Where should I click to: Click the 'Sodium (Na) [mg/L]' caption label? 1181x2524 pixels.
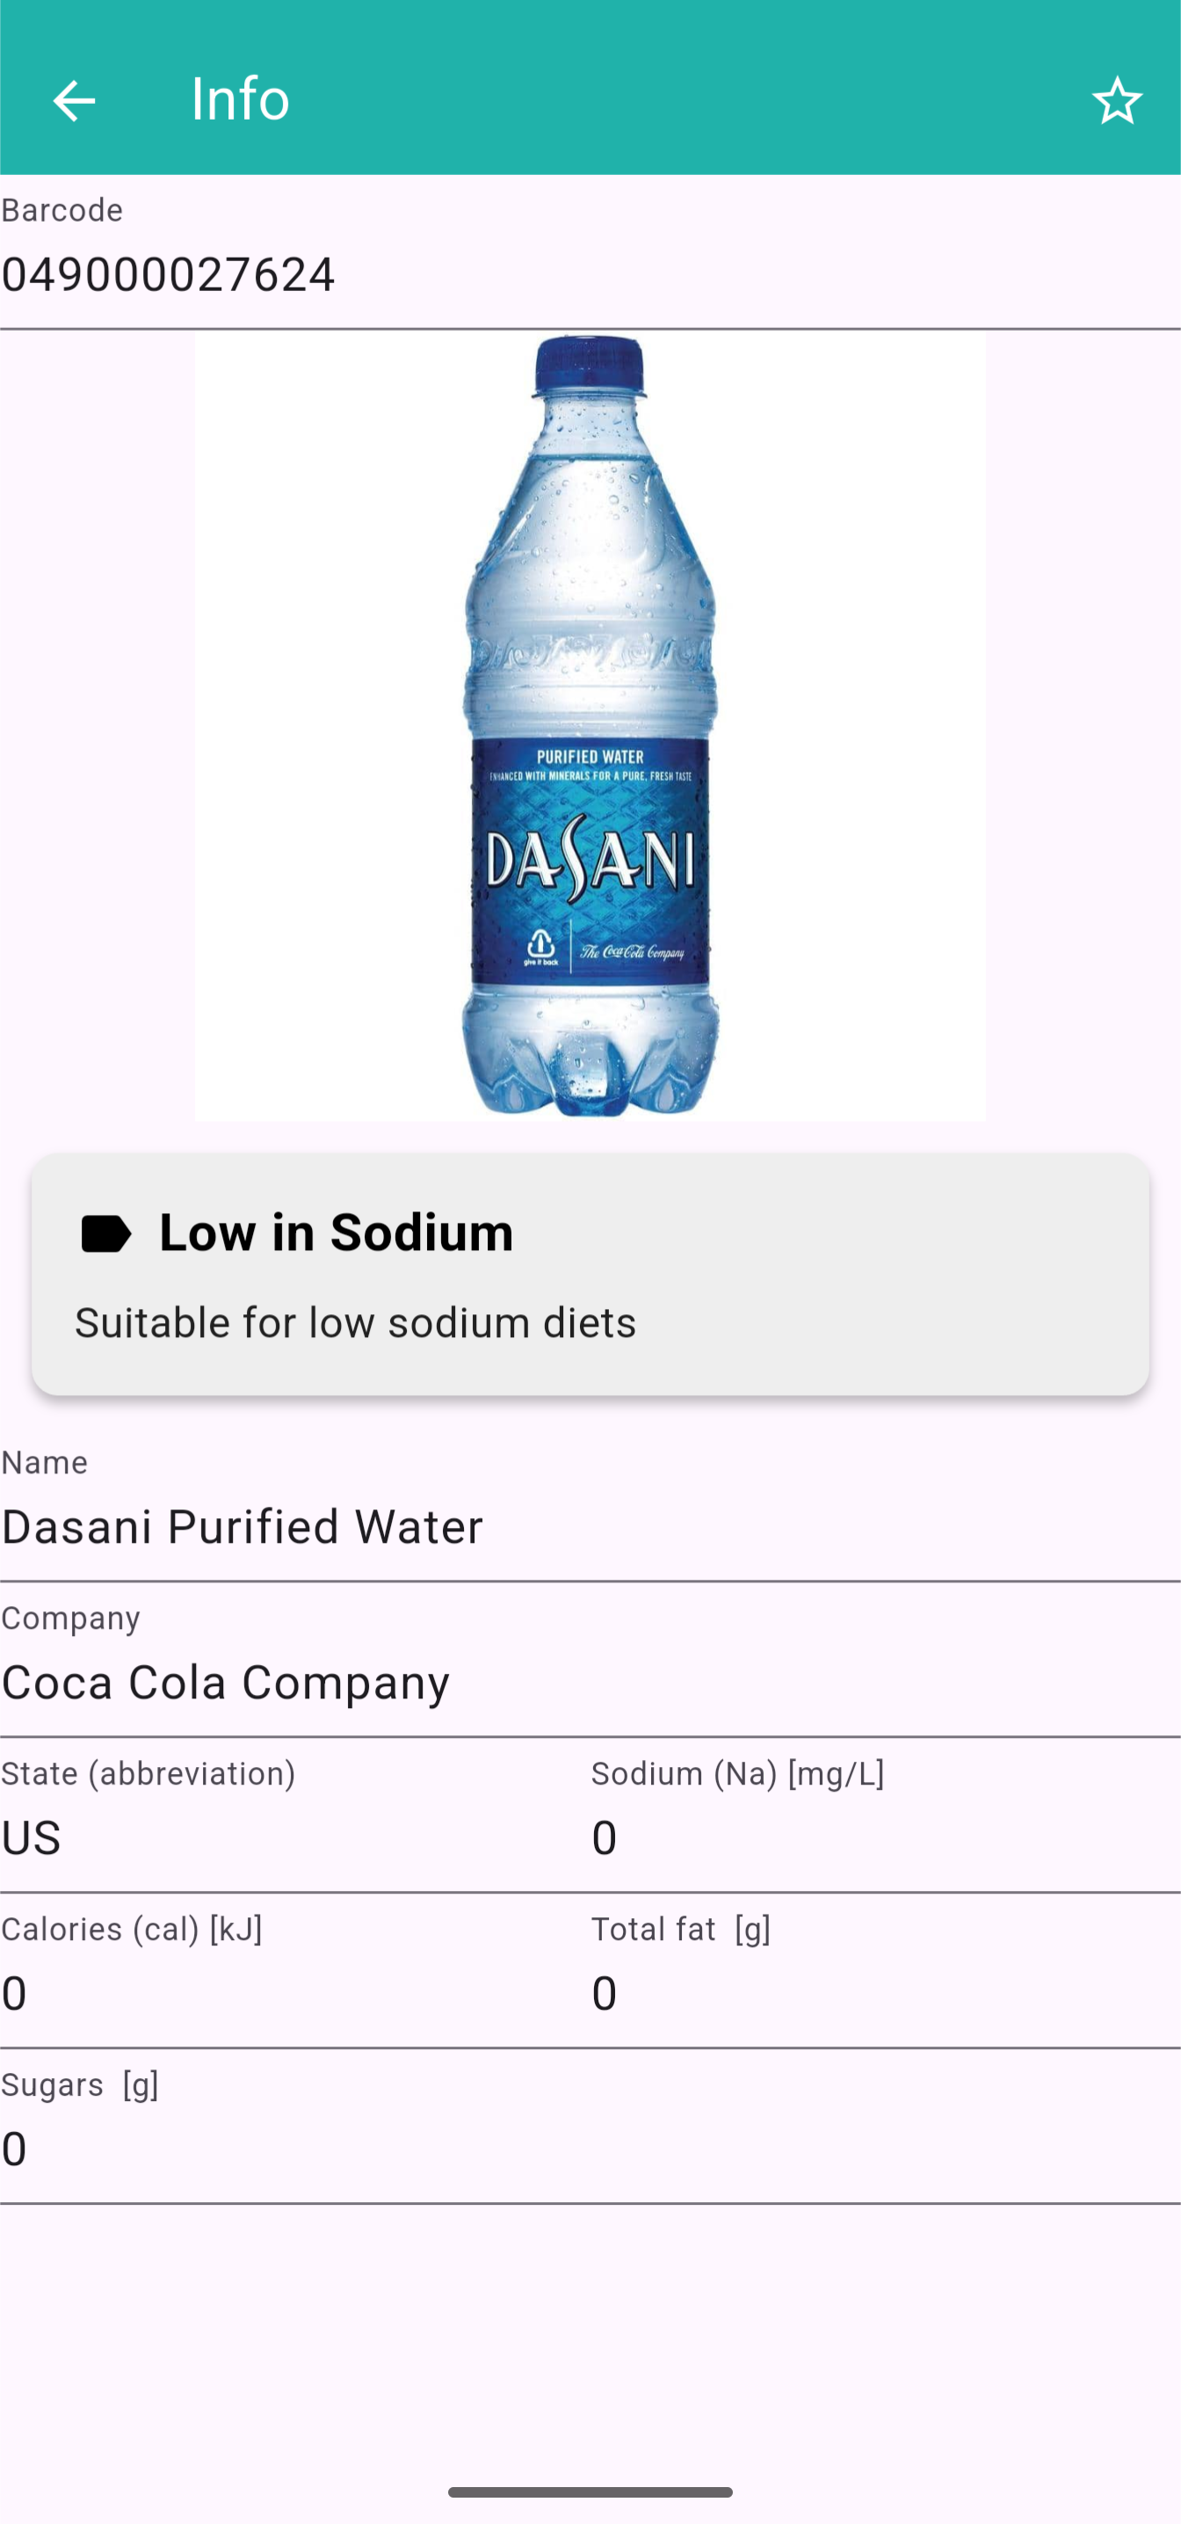point(737,1773)
